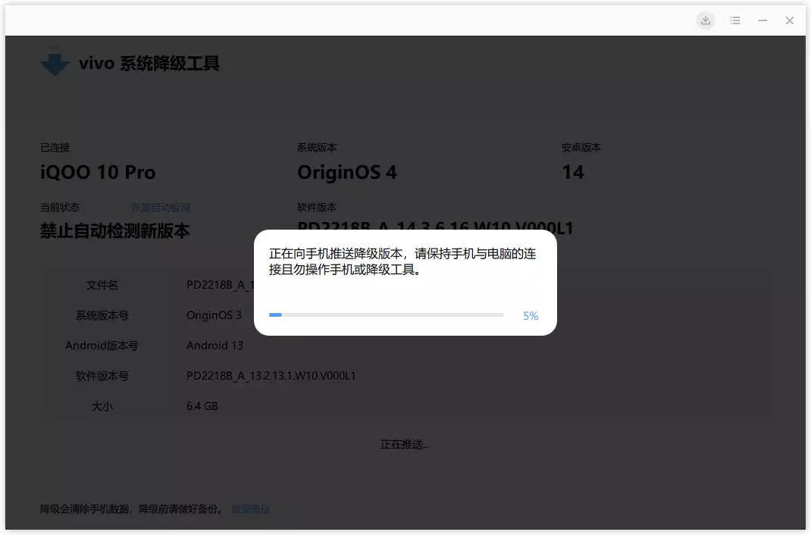Click the 数据备份 link at the bottom
This screenshot has height=535, width=811.
tap(250, 509)
